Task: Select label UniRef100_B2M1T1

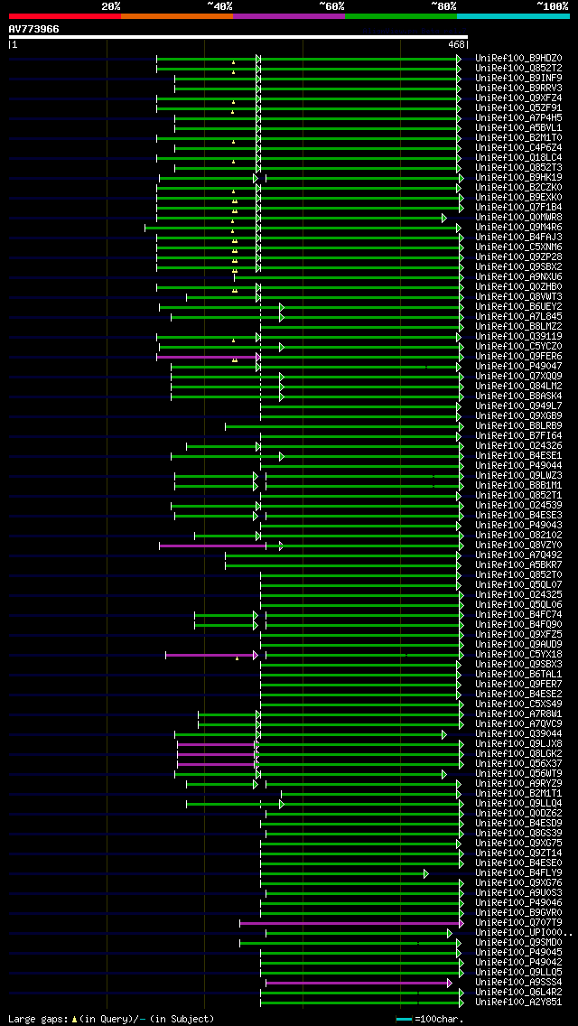Action: coord(518,794)
